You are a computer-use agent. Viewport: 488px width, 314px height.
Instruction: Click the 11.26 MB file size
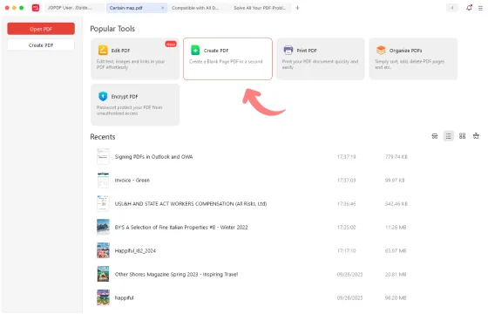pyautogui.click(x=396, y=227)
